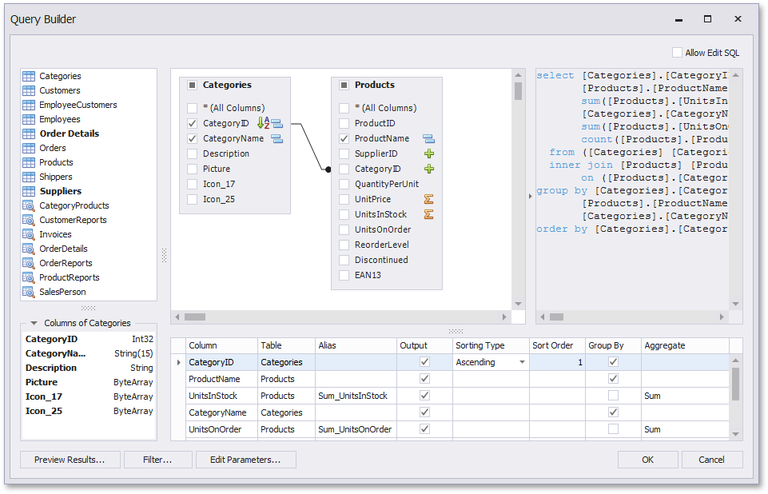
Task: Open the Preview Results dialog
Action: pyautogui.click(x=70, y=460)
